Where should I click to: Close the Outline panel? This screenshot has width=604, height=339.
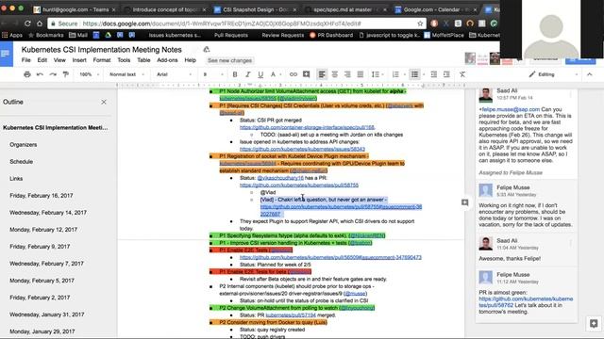click(x=104, y=102)
